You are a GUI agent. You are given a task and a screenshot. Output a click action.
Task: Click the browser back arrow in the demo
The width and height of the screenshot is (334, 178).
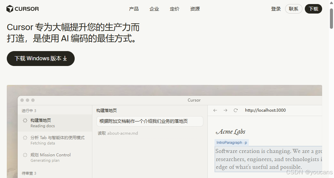pos(215,110)
